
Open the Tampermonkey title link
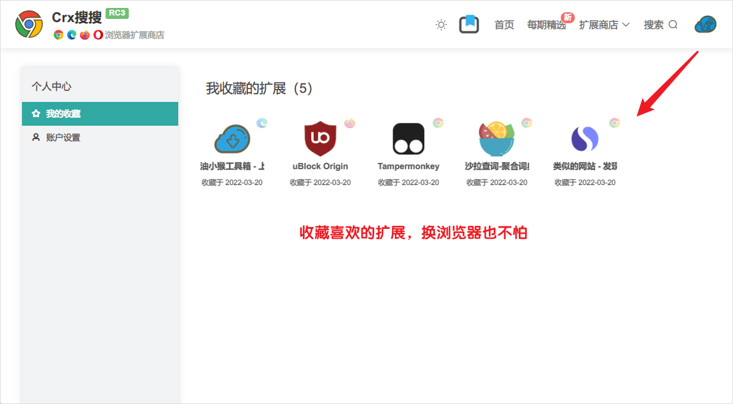[408, 166]
